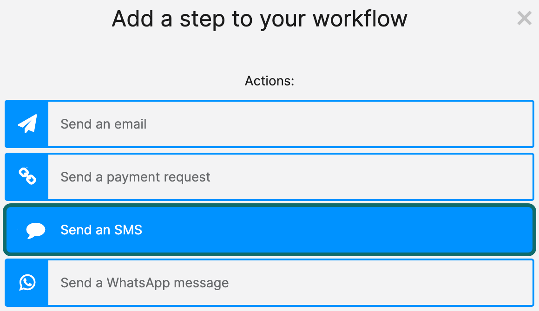Click the chain link payment icon
Image resolution: width=539 pixels, height=311 pixels.
(27, 177)
